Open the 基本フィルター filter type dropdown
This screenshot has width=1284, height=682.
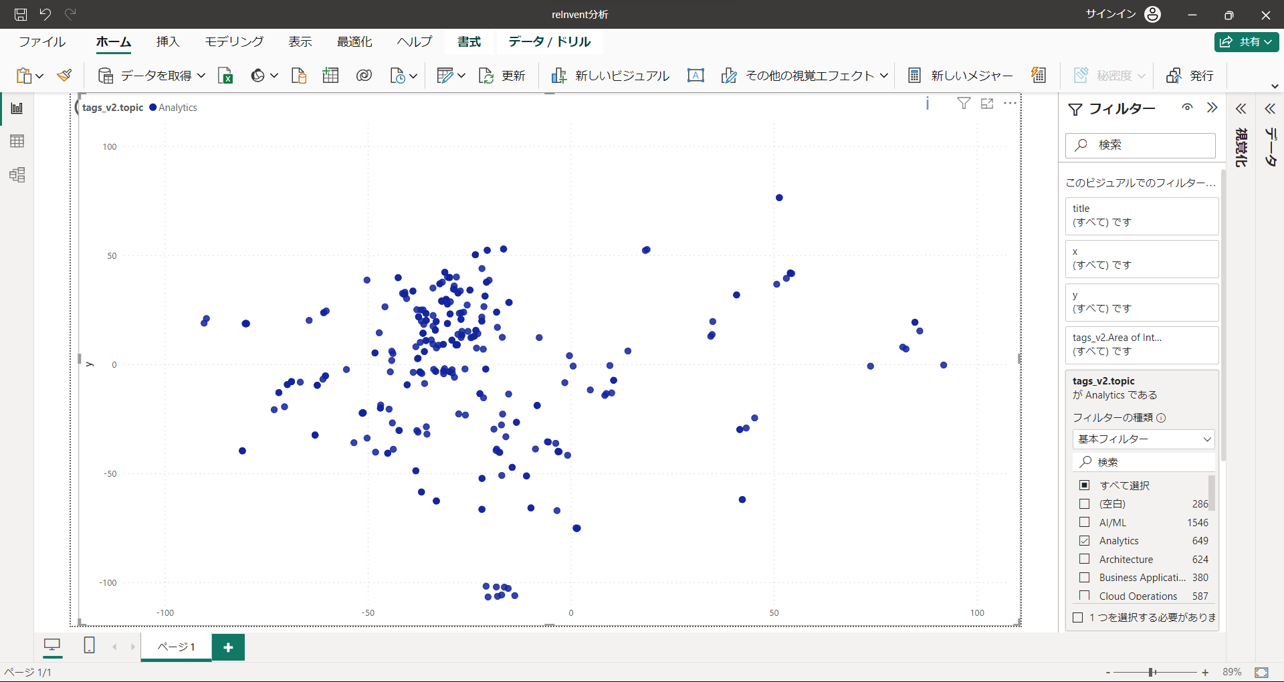click(1144, 439)
